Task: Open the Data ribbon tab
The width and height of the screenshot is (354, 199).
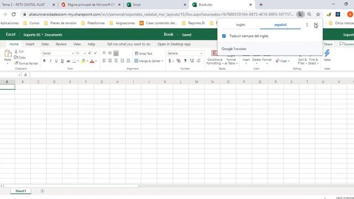Action: pos(45,44)
